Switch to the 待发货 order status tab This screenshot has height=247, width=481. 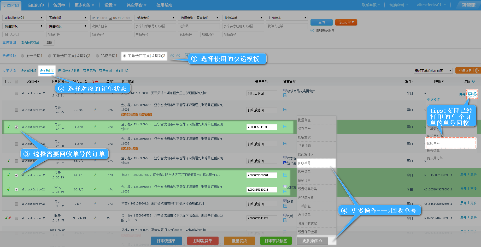(x=47, y=70)
